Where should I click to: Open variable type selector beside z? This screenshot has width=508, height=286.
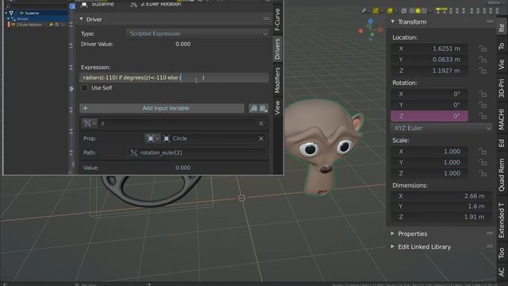point(90,124)
